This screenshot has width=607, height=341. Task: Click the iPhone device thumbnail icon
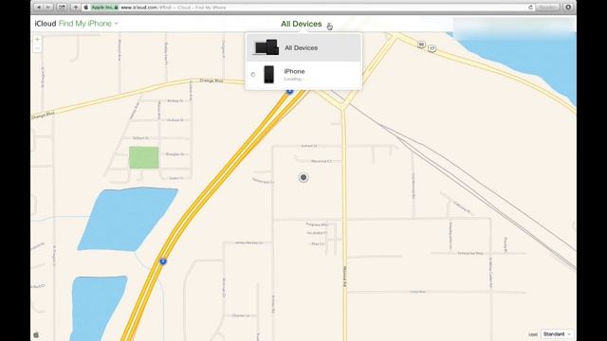tap(268, 74)
